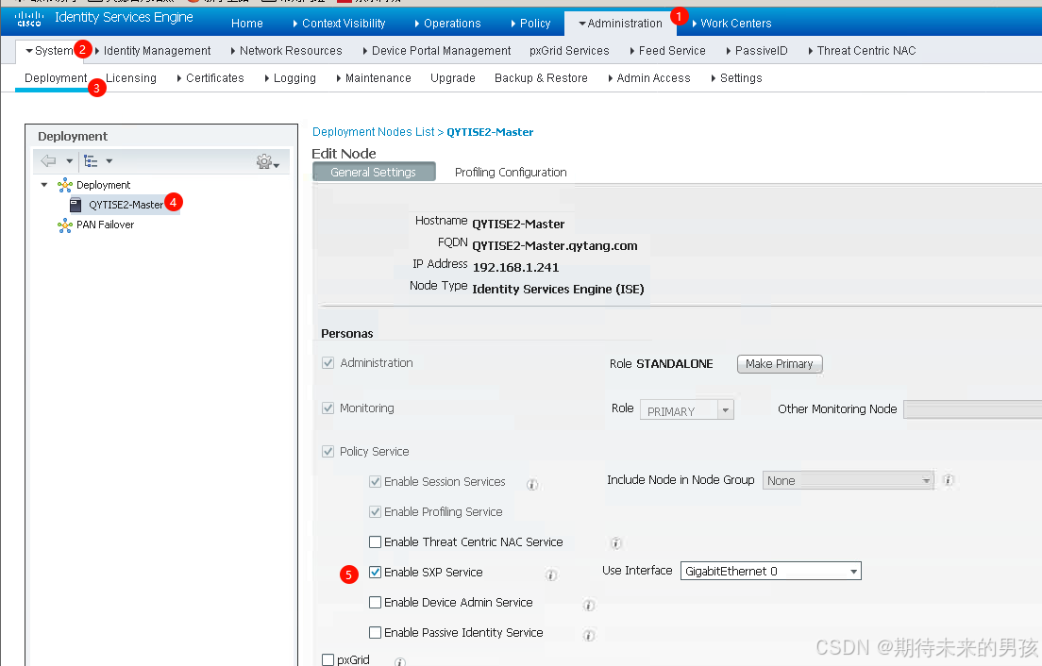Open the Administration menu
The width and height of the screenshot is (1042, 666).
(x=620, y=24)
